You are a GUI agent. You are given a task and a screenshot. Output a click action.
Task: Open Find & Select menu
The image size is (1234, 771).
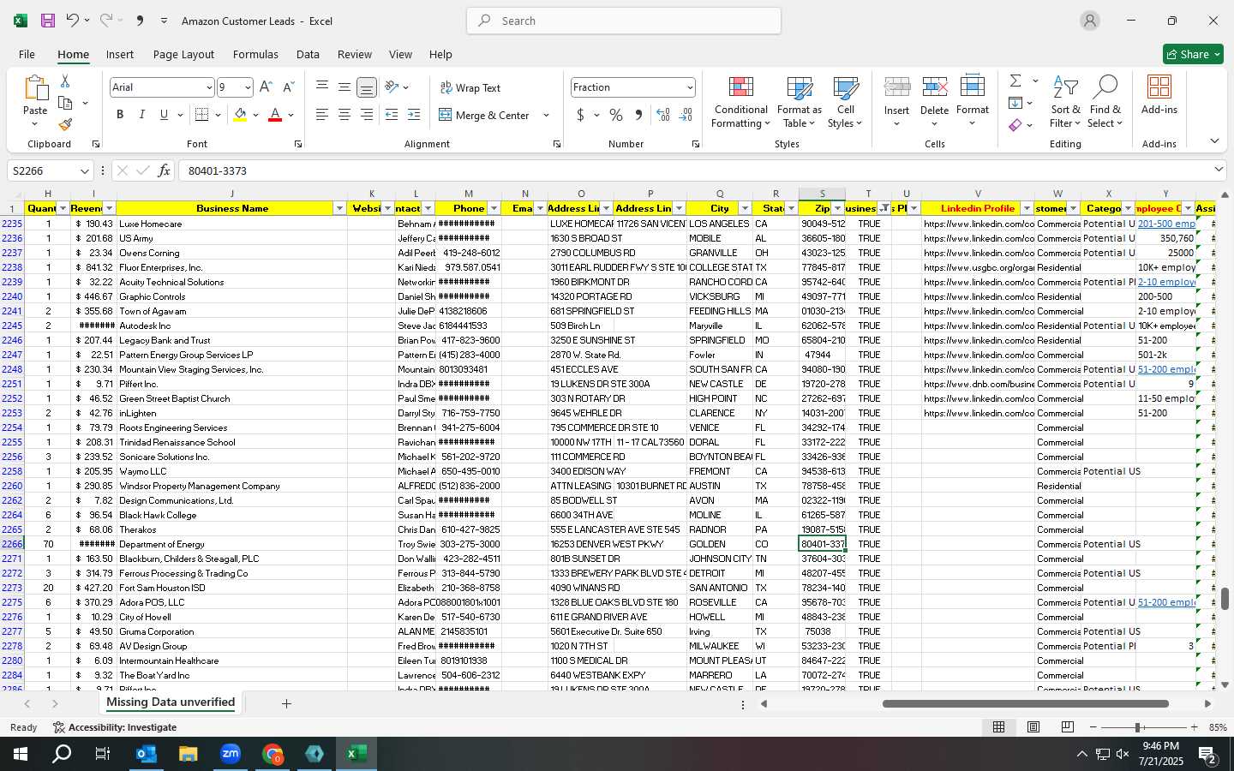coord(1105,103)
